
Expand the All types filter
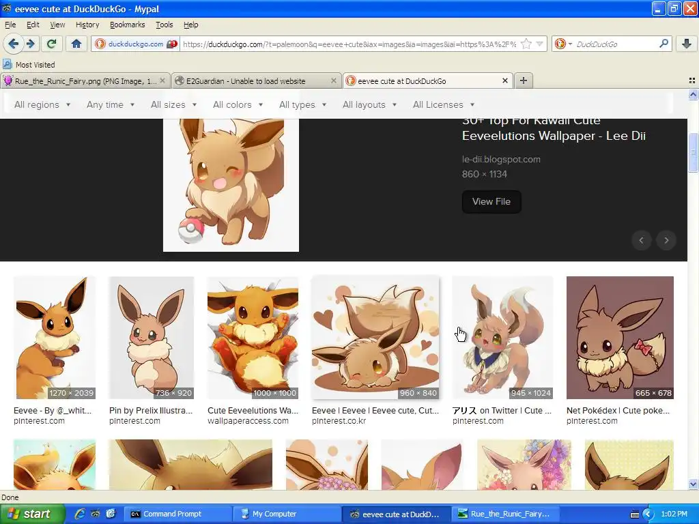click(x=302, y=104)
